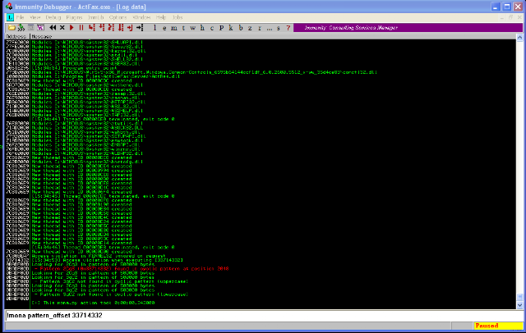
Task: Click the log scrollbar up arrow
Action: coord(519,37)
